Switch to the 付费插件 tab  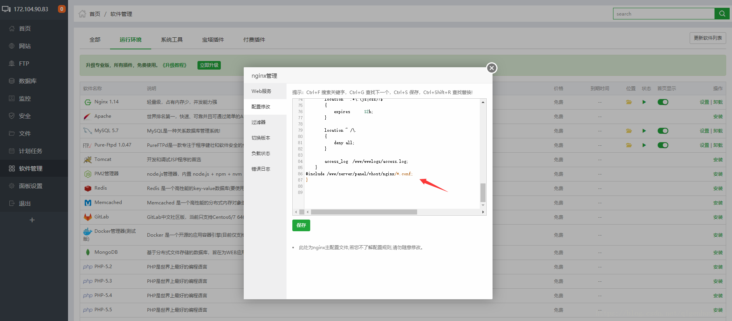[x=254, y=40]
